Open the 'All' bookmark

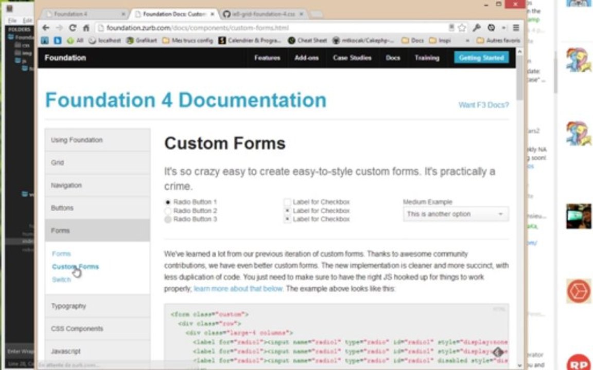pos(75,41)
